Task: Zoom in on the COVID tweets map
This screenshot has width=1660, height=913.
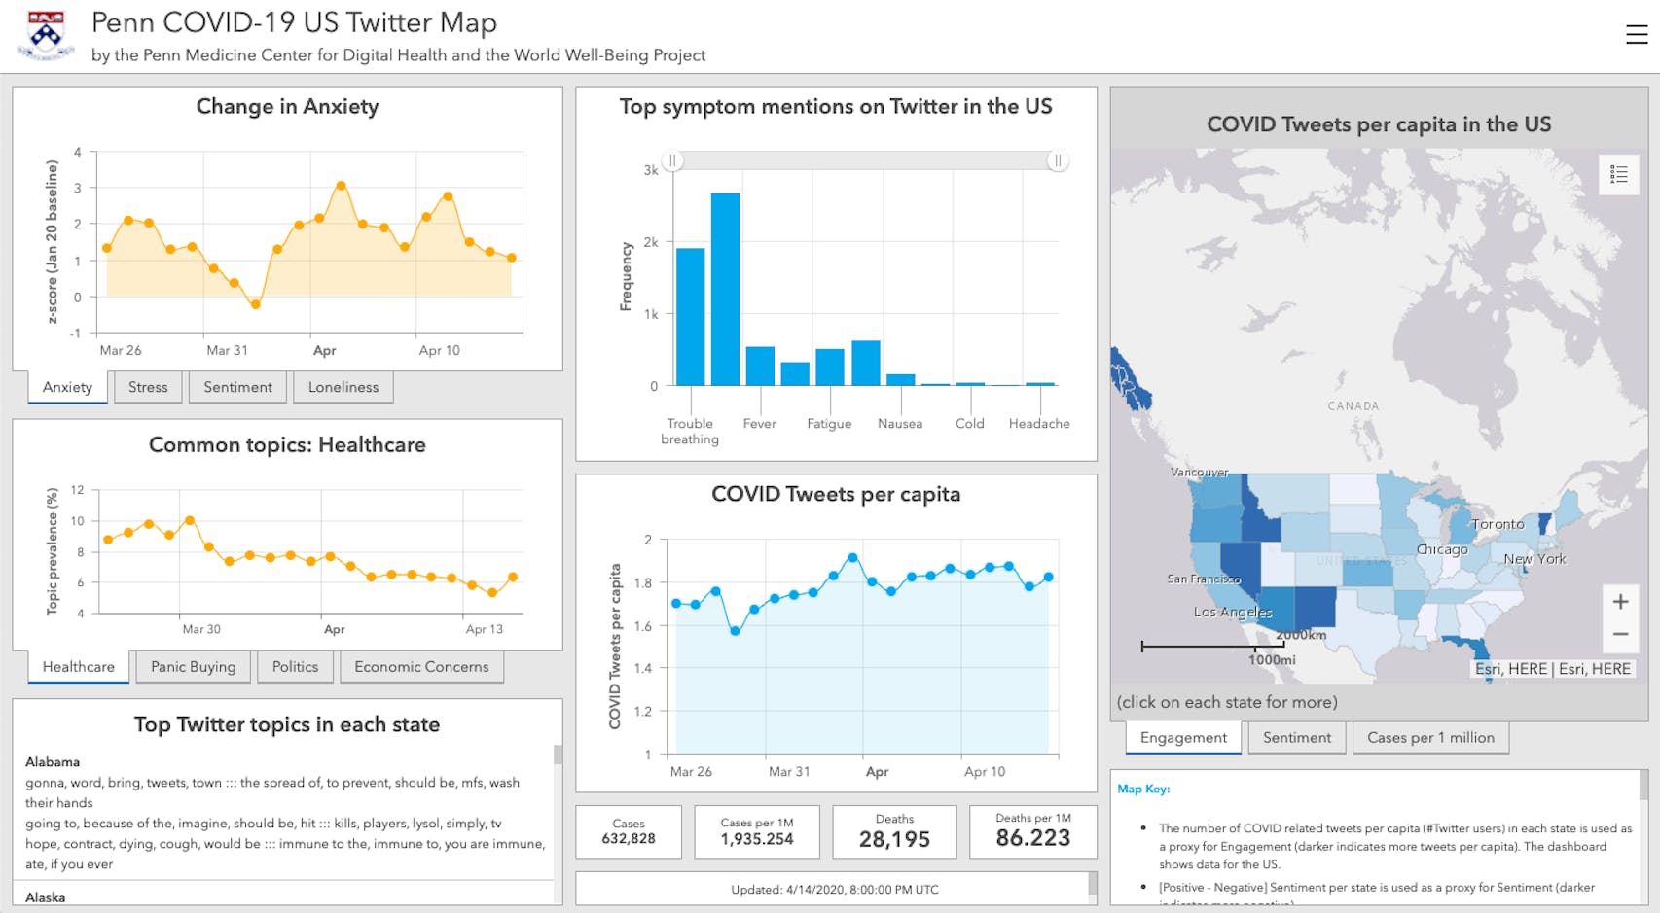Action: click(x=1621, y=601)
